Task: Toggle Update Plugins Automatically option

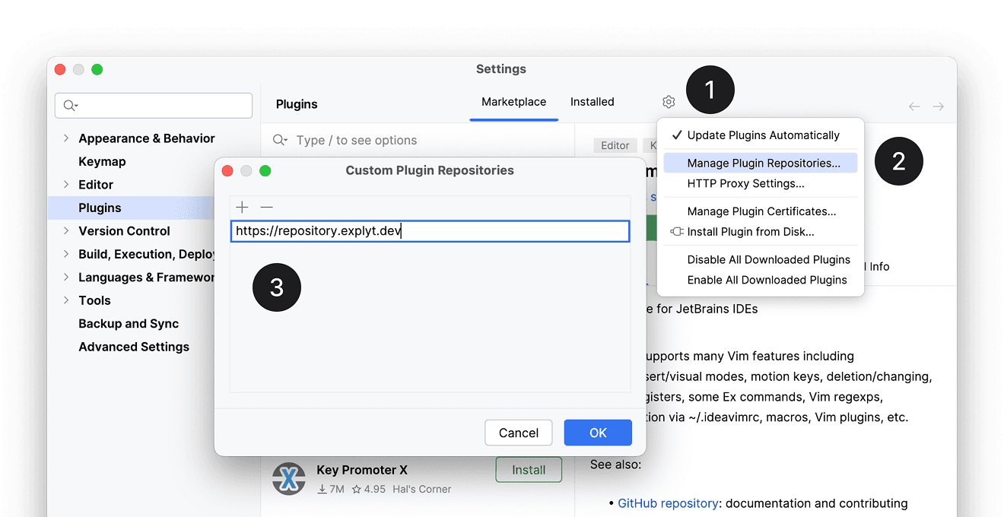Action: [x=763, y=135]
